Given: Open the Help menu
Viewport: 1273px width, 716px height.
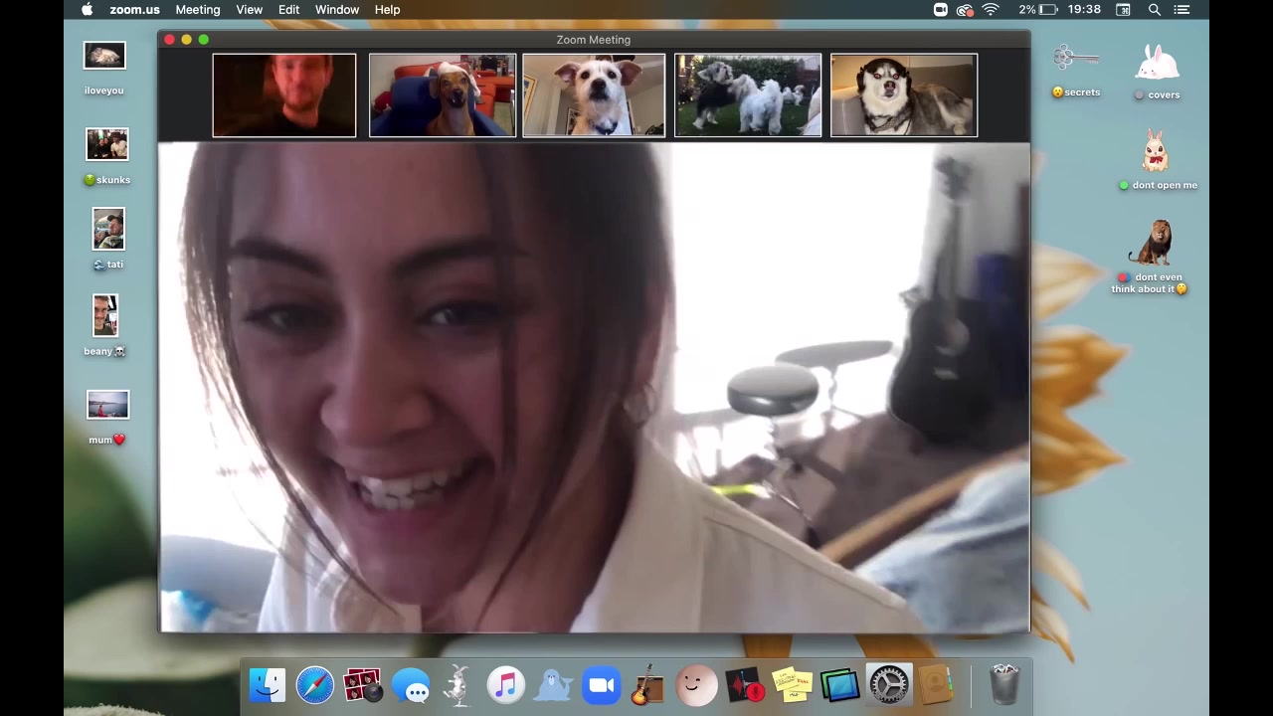Looking at the screenshot, I should (x=388, y=10).
